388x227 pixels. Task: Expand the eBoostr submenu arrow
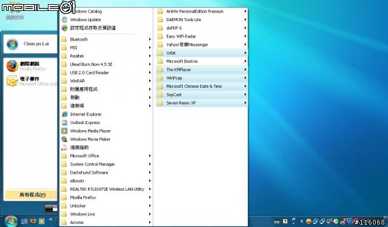point(150,181)
